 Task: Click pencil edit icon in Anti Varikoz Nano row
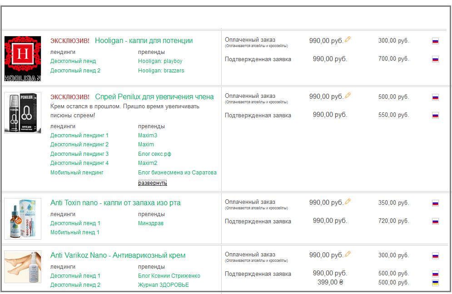click(348, 254)
